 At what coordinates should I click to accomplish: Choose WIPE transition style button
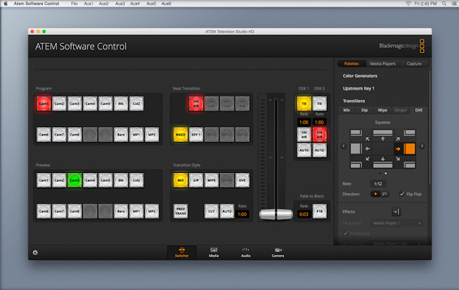pos(212,180)
